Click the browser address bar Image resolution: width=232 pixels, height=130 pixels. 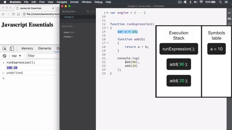click(41, 14)
